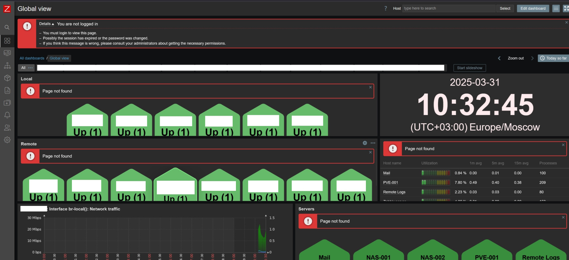Open the Dashboards section in sidebar

[x=7, y=41]
